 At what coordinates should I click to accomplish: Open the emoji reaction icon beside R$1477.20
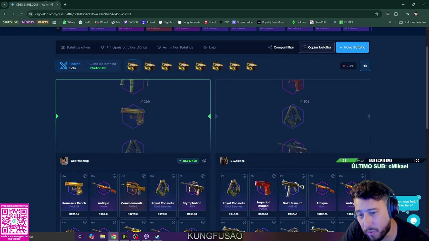point(204,161)
